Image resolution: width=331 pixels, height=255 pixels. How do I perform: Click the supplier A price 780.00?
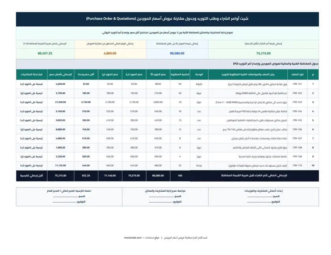158,130
